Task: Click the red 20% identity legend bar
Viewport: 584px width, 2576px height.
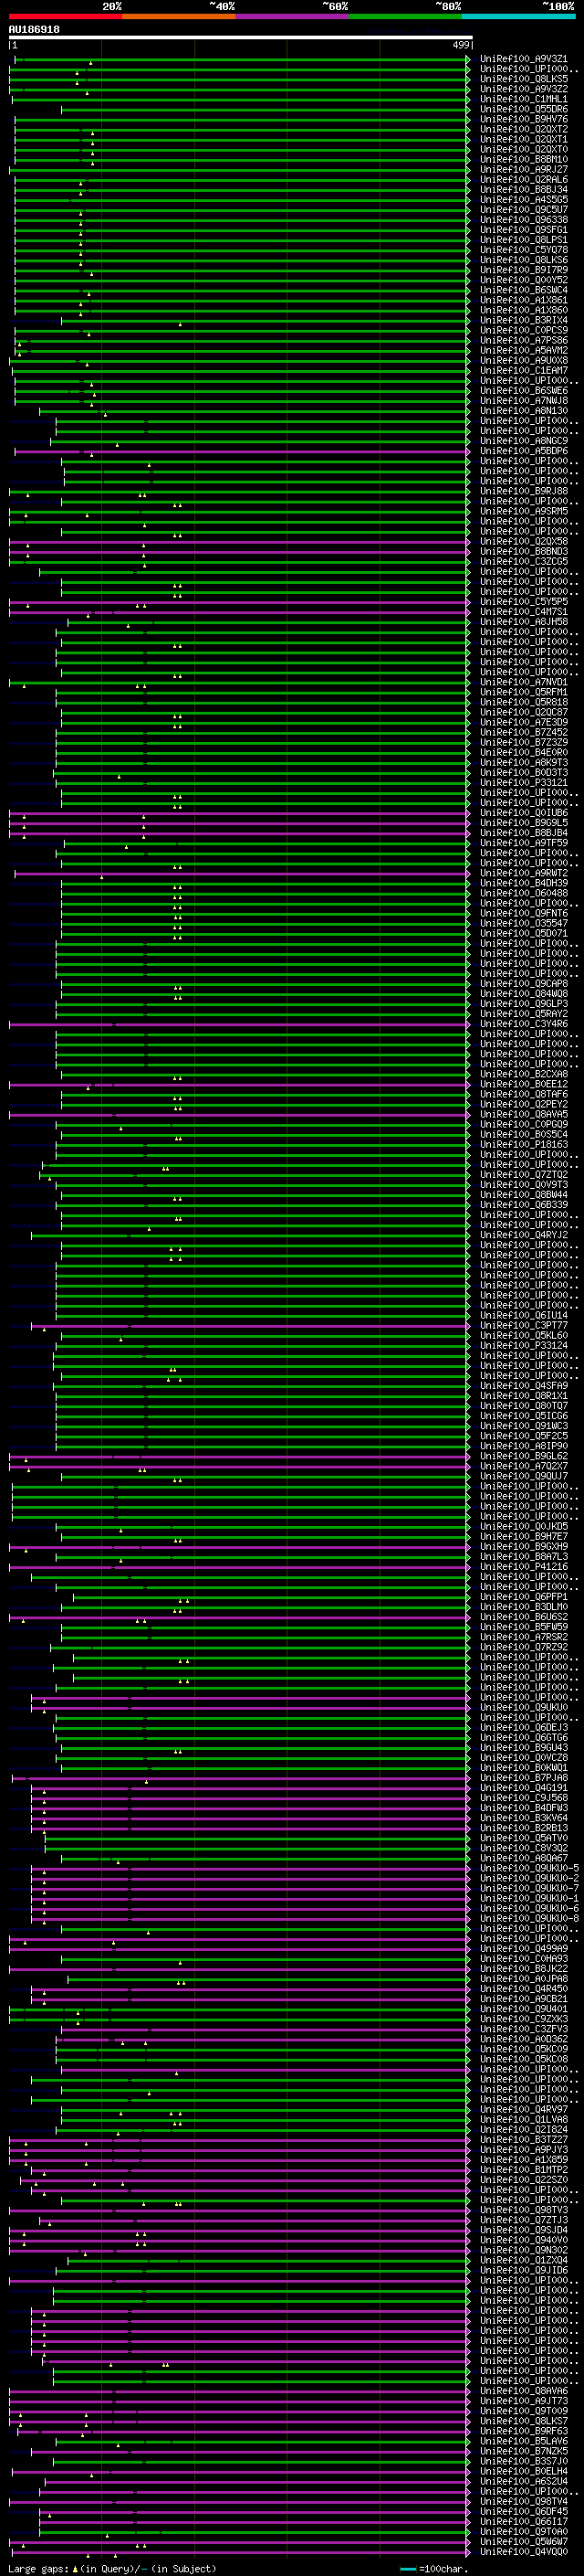Action: pyautogui.click(x=65, y=16)
